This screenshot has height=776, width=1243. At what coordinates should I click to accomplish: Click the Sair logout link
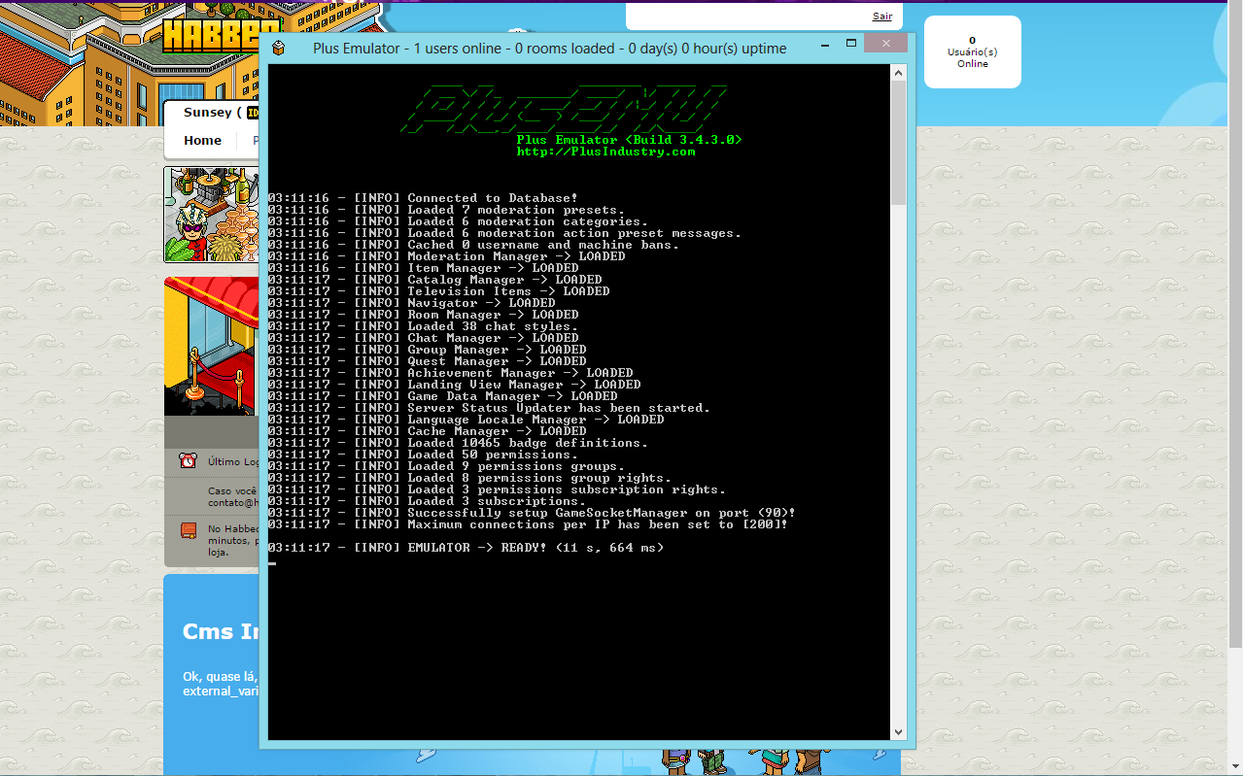[882, 17]
